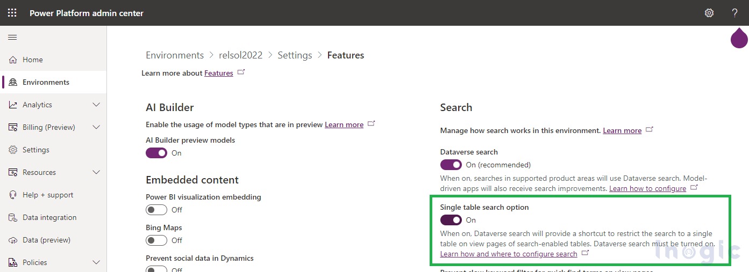The width and height of the screenshot is (749, 272).
Task: Click the Data (preview) icon
Action: tap(13, 240)
